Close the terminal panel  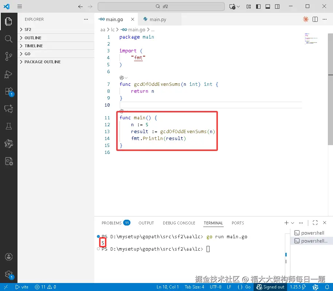click(325, 223)
